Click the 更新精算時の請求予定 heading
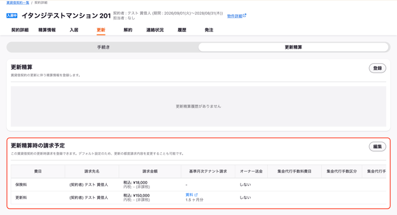The height and width of the screenshot is (215, 397). coord(38,146)
